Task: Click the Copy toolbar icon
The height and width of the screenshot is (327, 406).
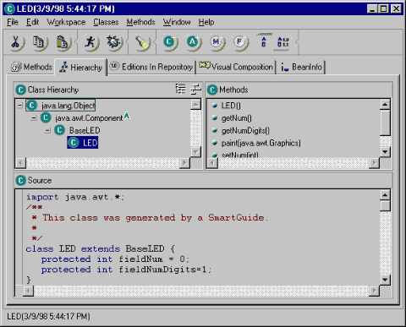Action: (39, 42)
